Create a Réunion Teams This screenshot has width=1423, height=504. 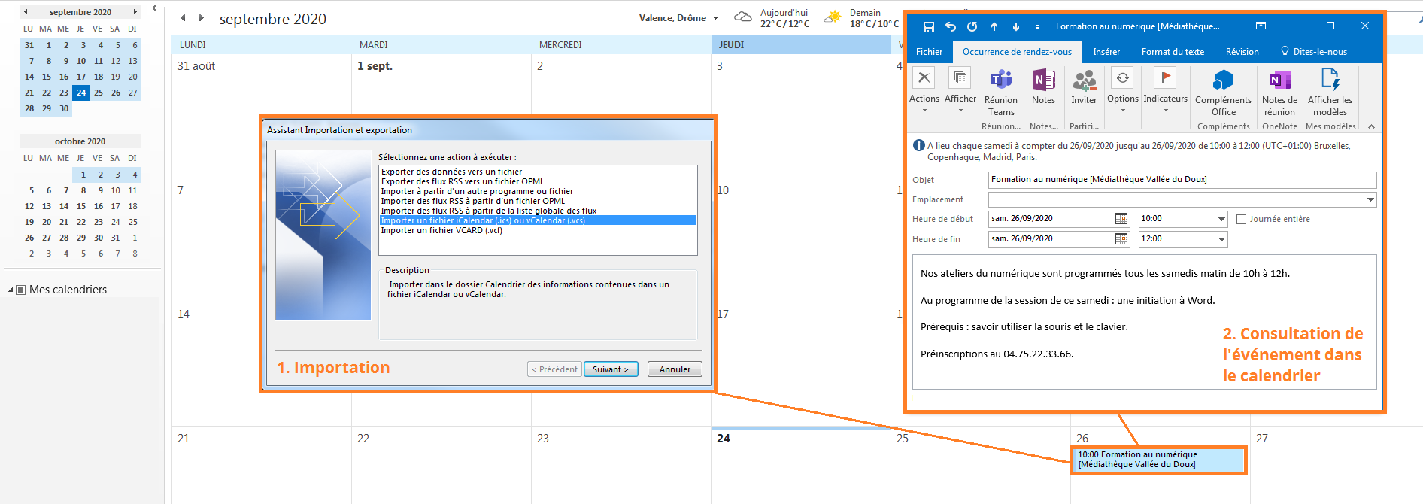click(1001, 93)
